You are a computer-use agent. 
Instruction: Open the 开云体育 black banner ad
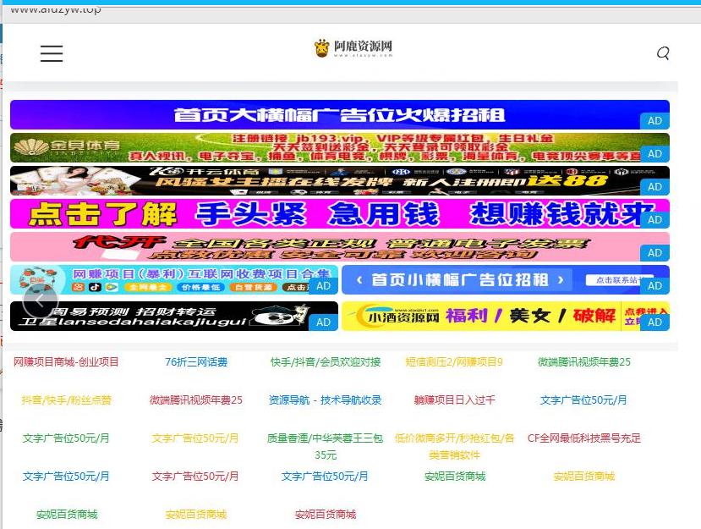[340, 181]
